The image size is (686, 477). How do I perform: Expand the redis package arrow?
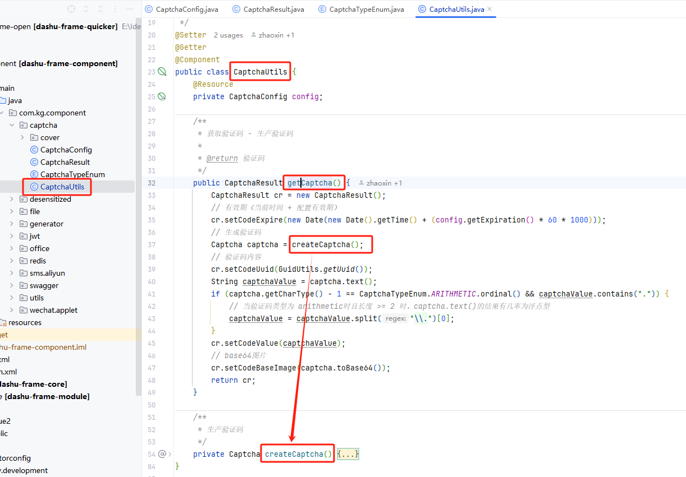point(12,261)
